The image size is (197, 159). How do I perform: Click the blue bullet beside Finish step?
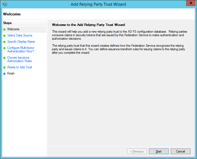[x=4, y=74]
